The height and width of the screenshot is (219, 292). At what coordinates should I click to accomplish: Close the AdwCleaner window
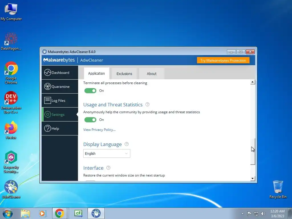click(250, 52)
